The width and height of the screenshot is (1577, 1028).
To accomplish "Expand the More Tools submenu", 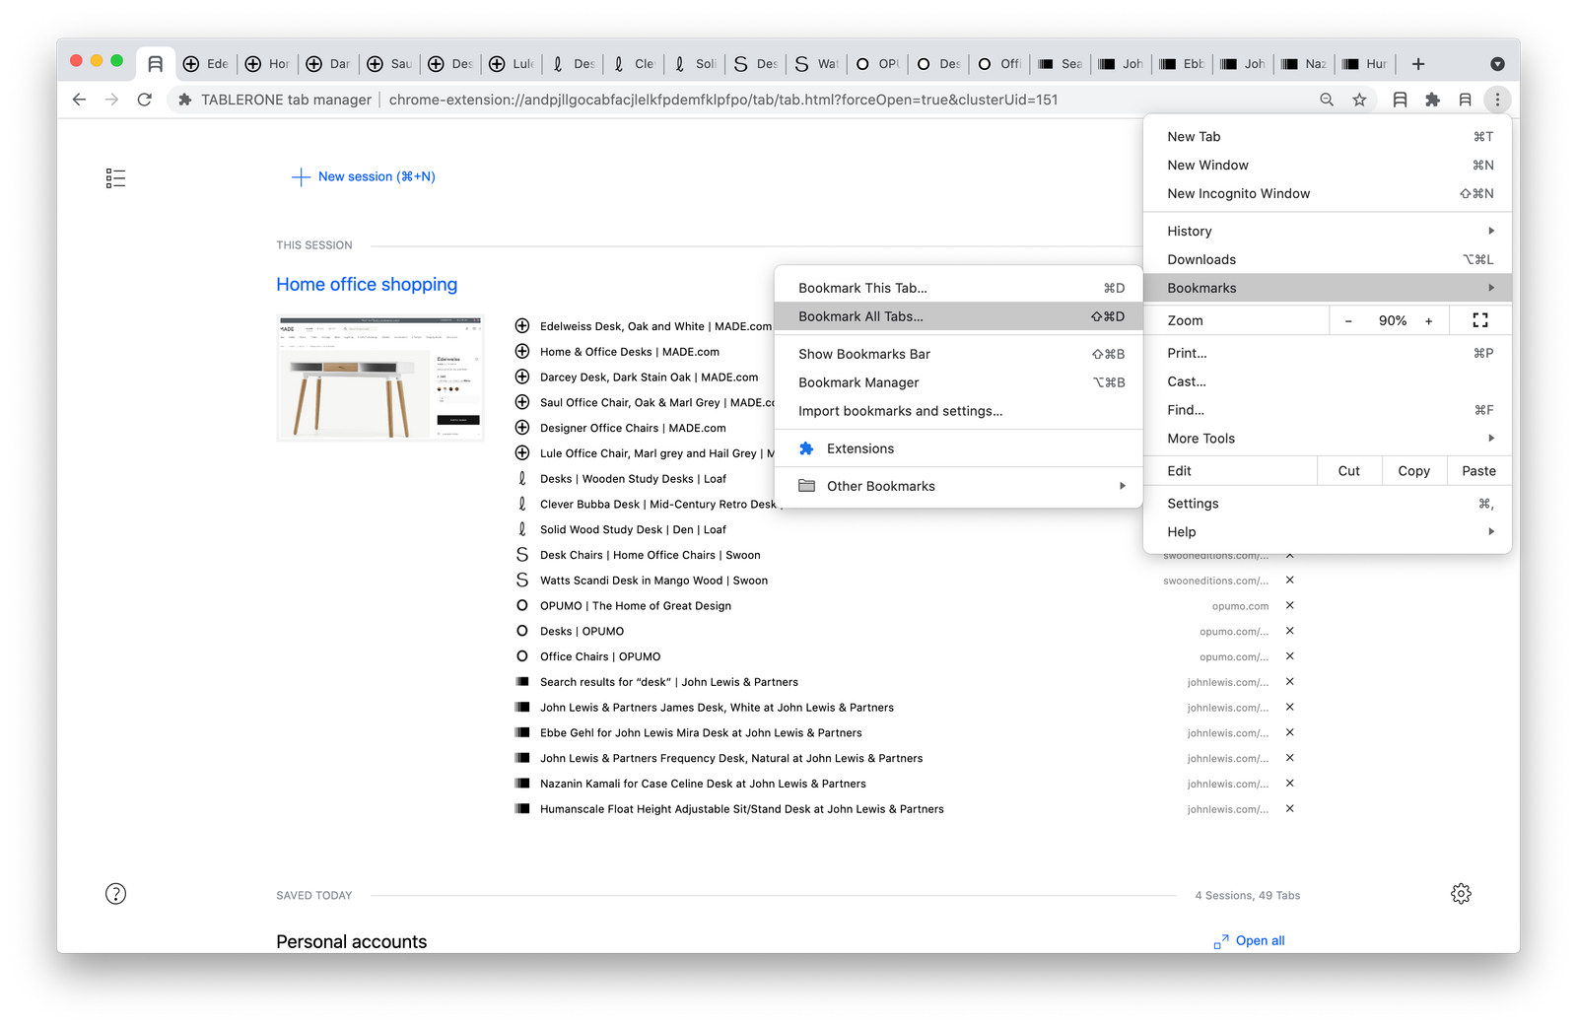I will click(x=1327, y=439).
